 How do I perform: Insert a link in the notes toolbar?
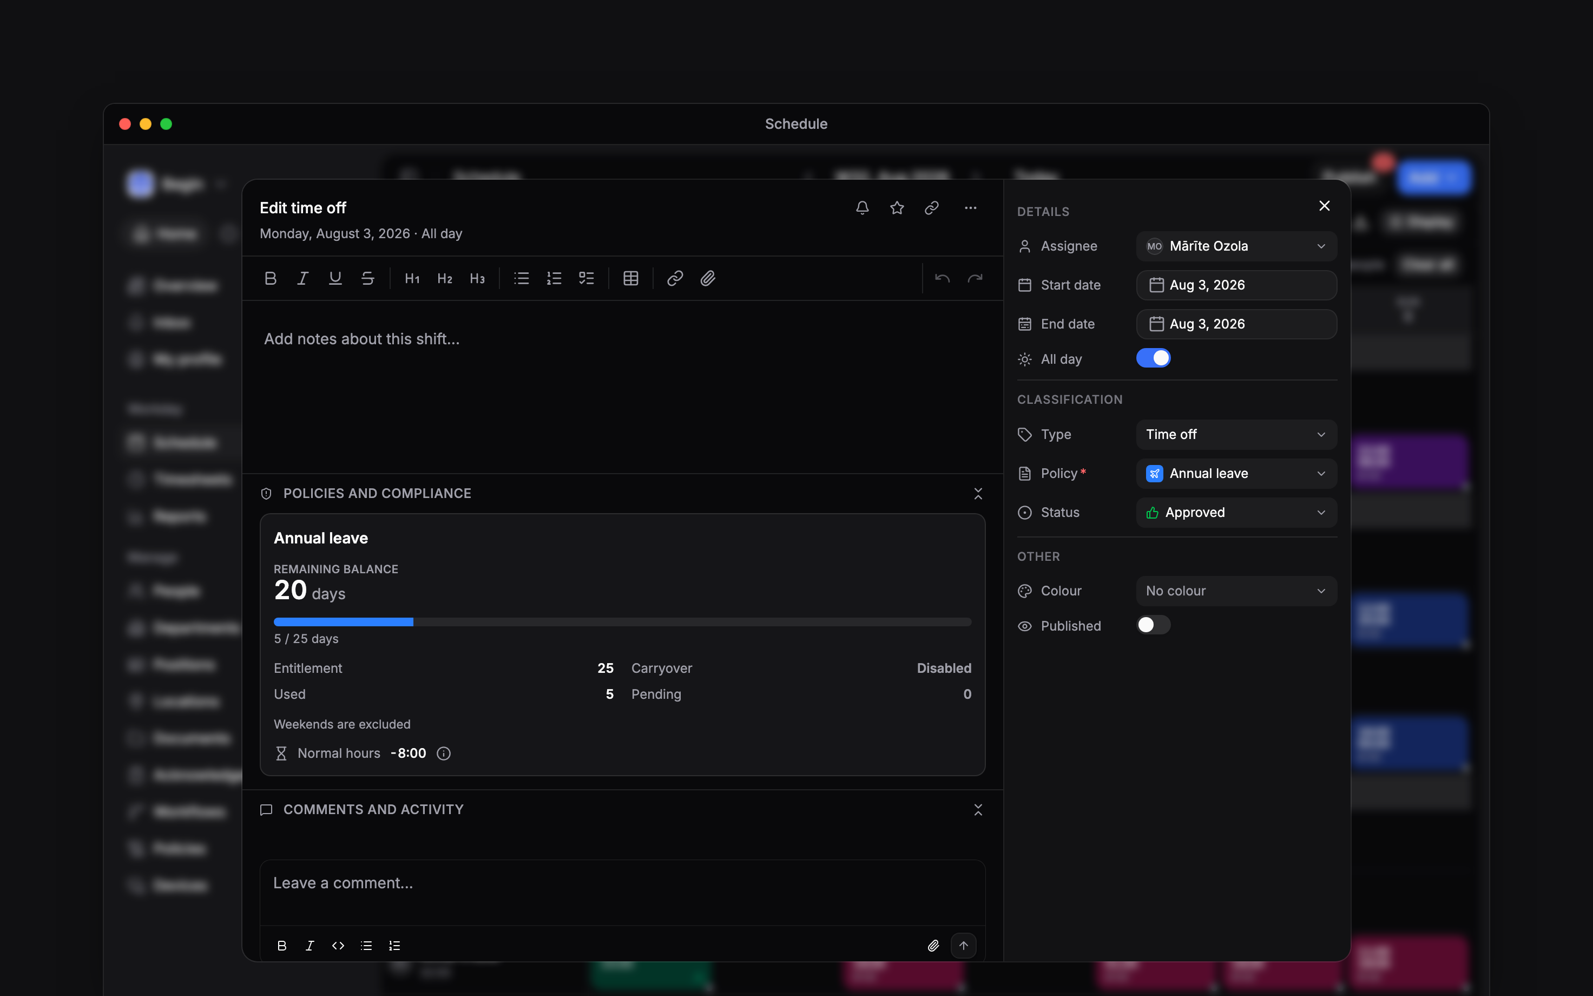(x=675, y=279)
